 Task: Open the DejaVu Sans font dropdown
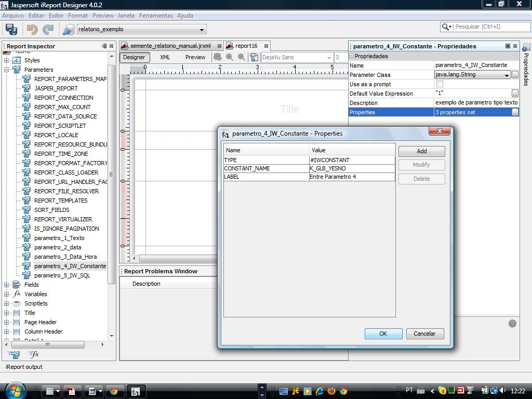329,57
